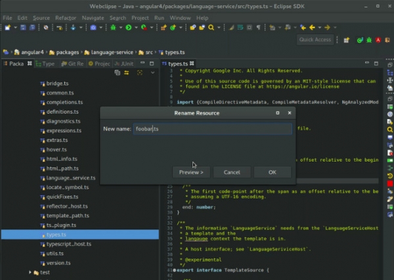Expand the test folder in tree
Viewport: 394px width, 280px height.
30,272
